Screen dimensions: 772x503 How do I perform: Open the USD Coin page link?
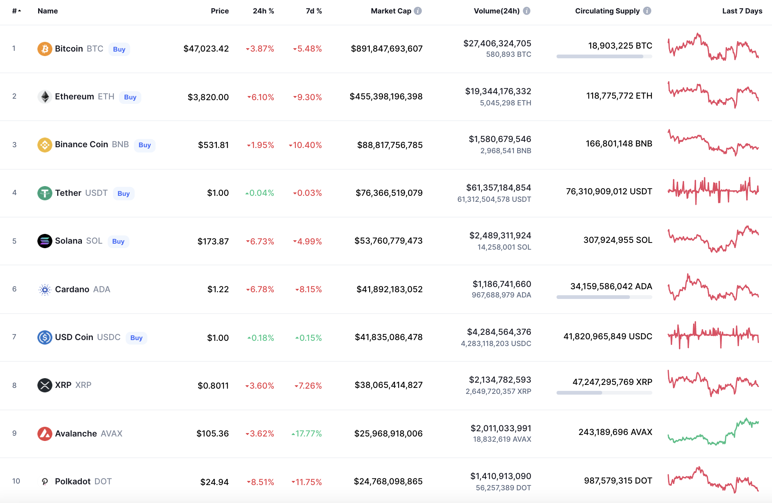click(74, 337)
